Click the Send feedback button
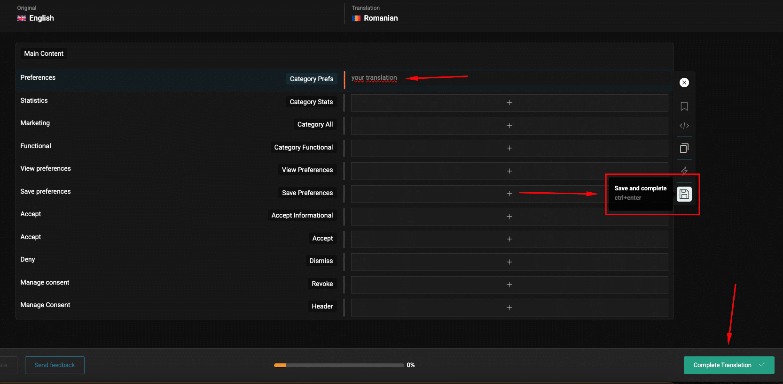This screenshot has width=783, height=384. click(55, 365)
